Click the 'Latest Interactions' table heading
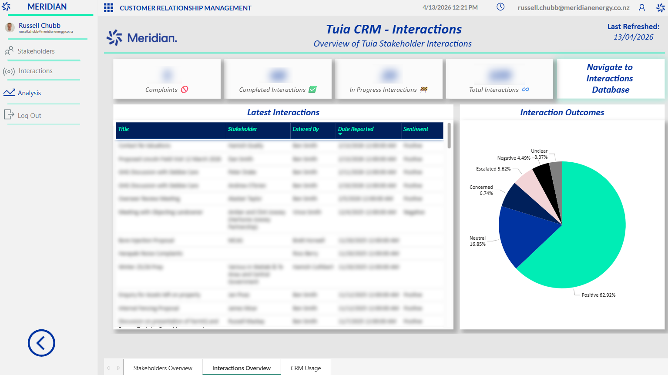Image resolution: width=668 pixels, height=375 pixels. pos(283,112)
